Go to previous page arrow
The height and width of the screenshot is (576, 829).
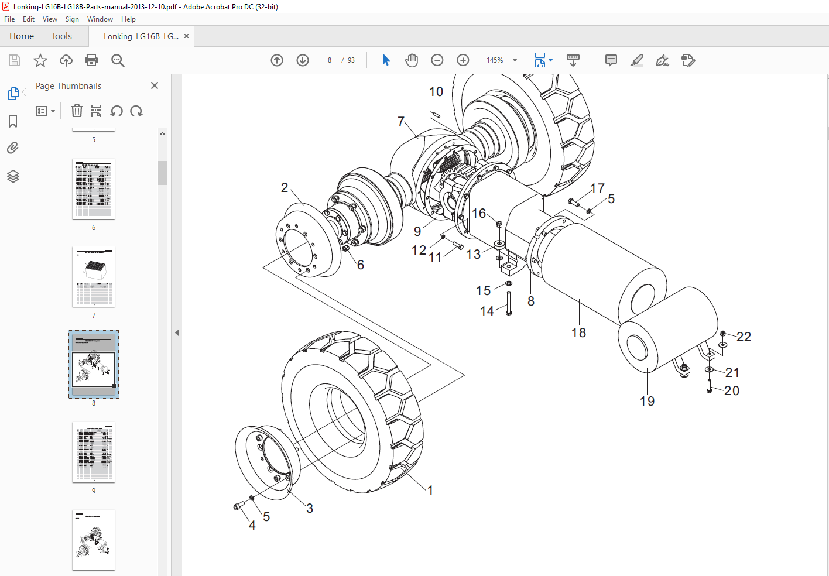click(x=277, y=60)
